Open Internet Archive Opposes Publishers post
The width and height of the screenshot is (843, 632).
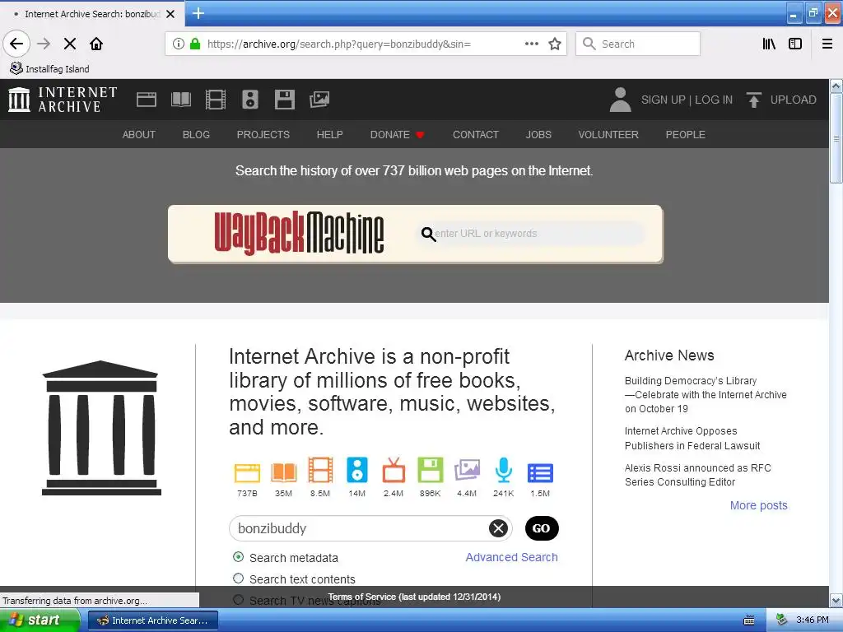point(692,438)
